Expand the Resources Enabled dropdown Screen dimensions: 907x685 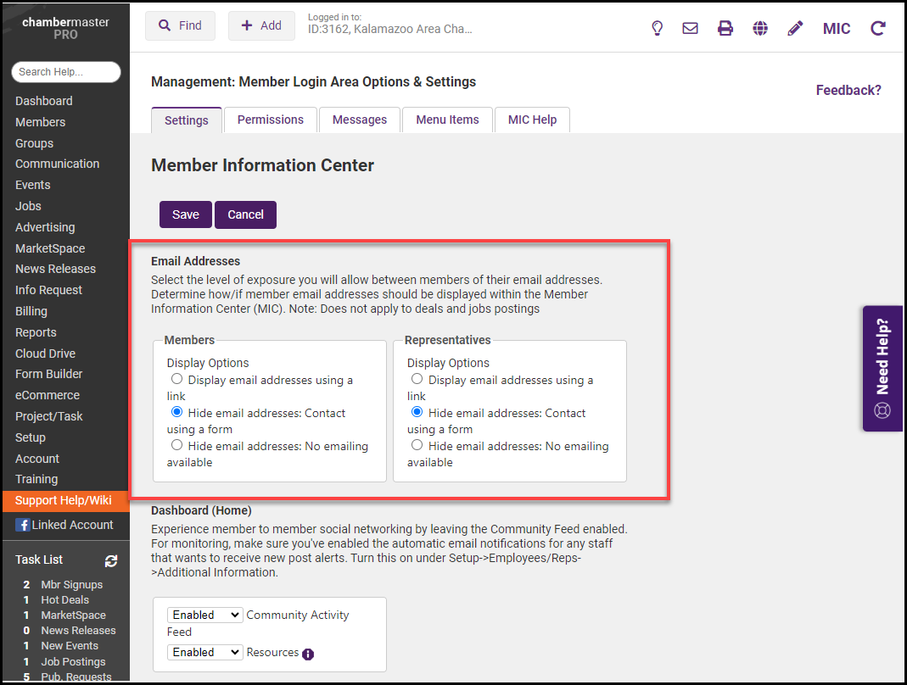[204, 652]
